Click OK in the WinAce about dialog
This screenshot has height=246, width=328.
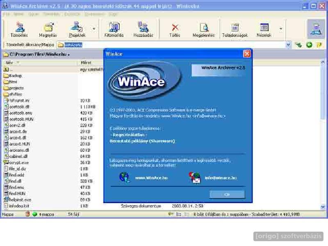pyautogui.click(x=227, y=194)
